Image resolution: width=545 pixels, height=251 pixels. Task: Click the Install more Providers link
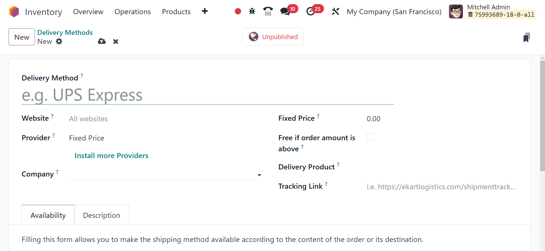111,156
